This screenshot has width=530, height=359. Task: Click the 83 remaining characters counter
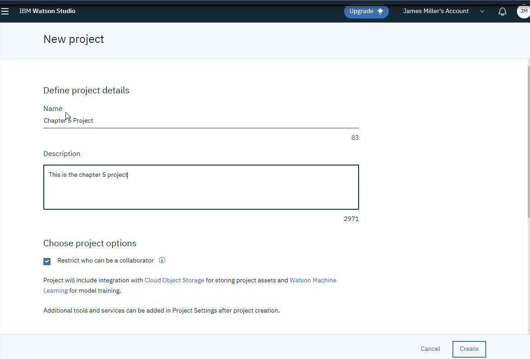click(355, 138)
